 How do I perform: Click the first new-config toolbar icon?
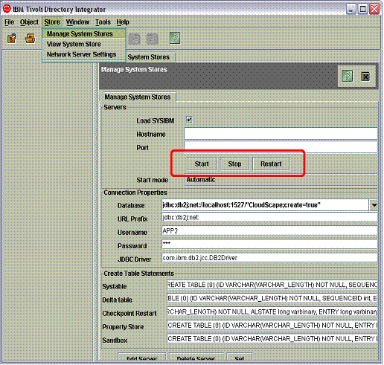point(12,39)
